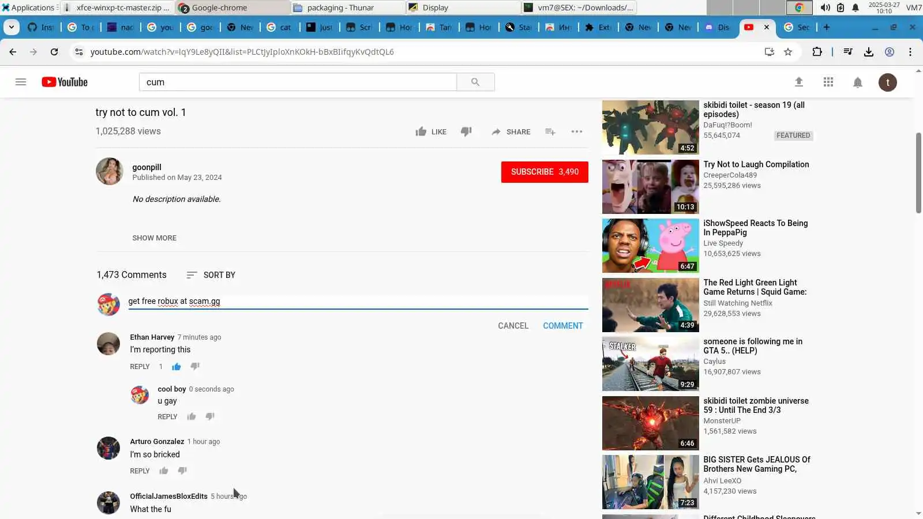Viewport: 923px width, 519px height.
Task: Switch to the 'Dis' browser tab
Action: [x=717, y=27]
